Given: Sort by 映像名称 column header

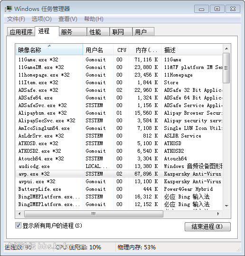Looking at the screenshot, I should 49,49.
